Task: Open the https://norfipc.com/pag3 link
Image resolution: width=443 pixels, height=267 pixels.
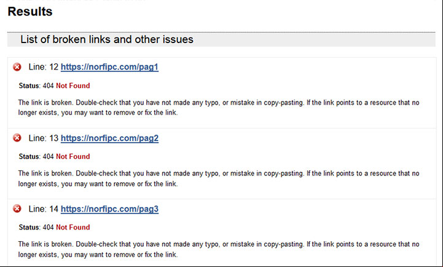Action: [109, 209]
